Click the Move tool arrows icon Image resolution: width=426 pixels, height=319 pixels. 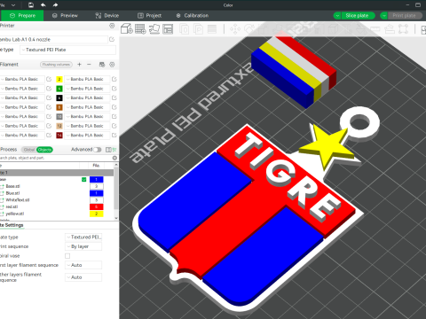tap(235, 29)
